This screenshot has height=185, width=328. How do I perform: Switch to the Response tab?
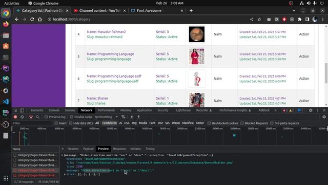[119, 149]
